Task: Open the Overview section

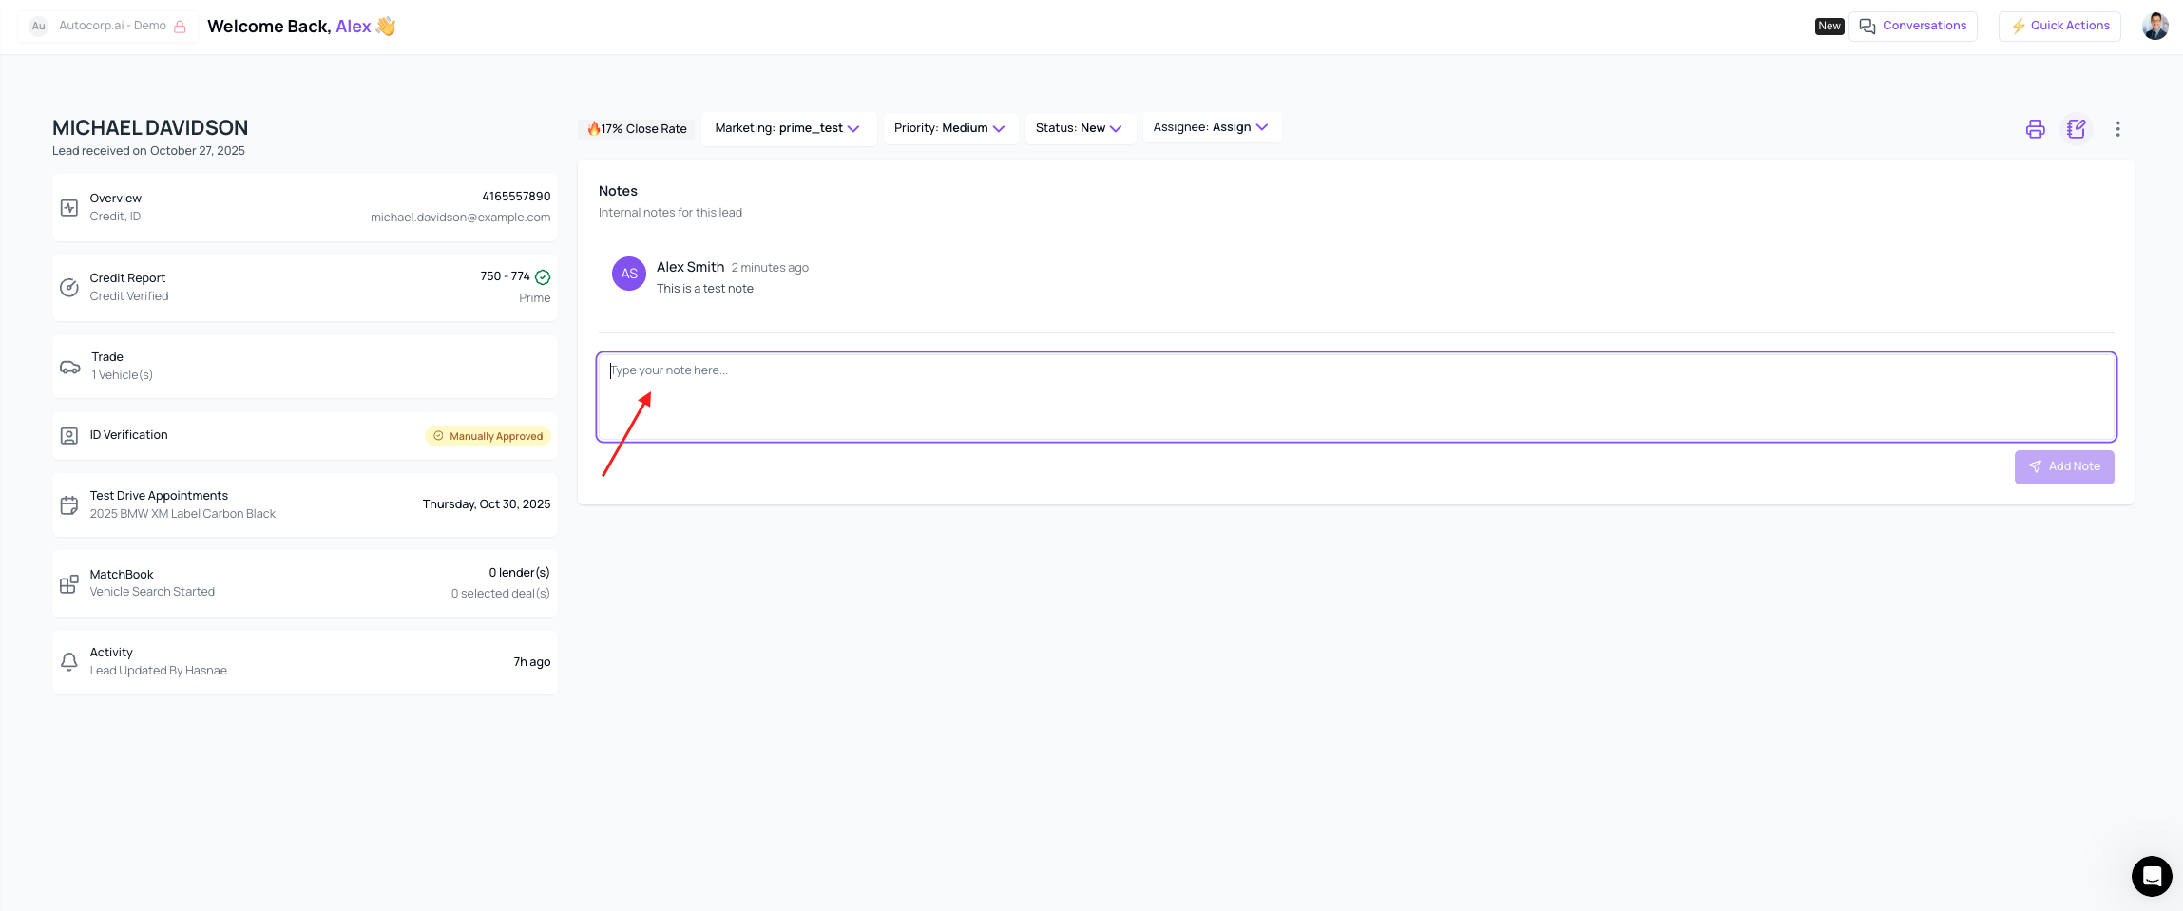Action: click(x=304, y=207)
